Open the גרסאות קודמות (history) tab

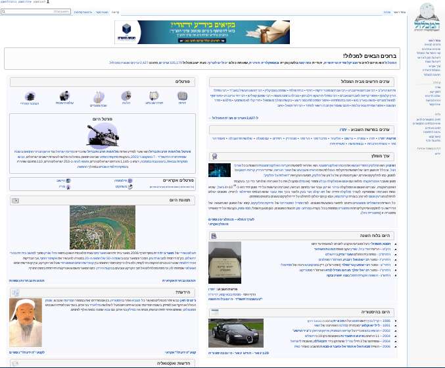tap(83, 13)
